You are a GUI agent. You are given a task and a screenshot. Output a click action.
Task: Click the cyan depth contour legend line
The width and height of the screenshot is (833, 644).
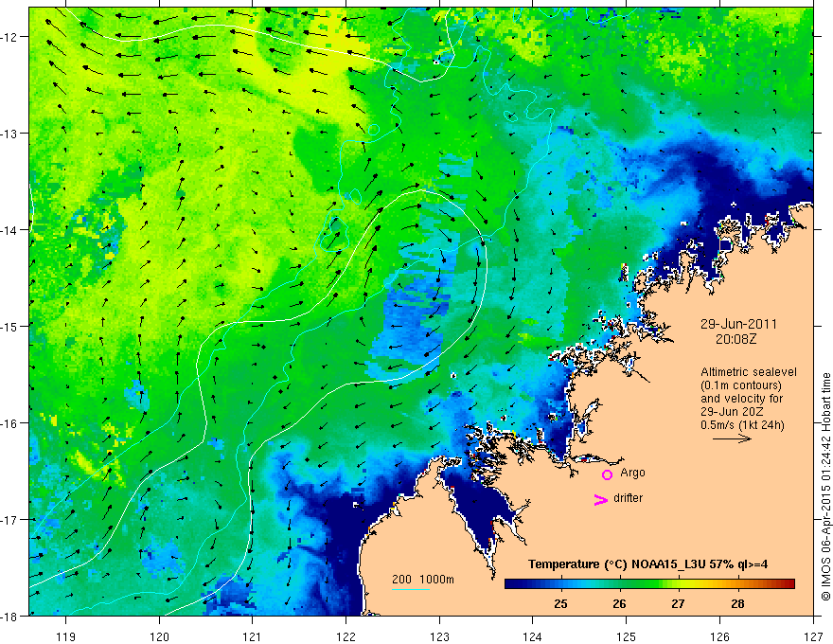pos(411,589)
